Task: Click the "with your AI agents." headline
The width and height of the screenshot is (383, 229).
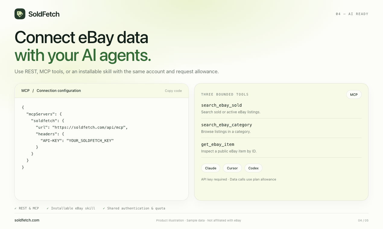Action: [x=83, y=55]
